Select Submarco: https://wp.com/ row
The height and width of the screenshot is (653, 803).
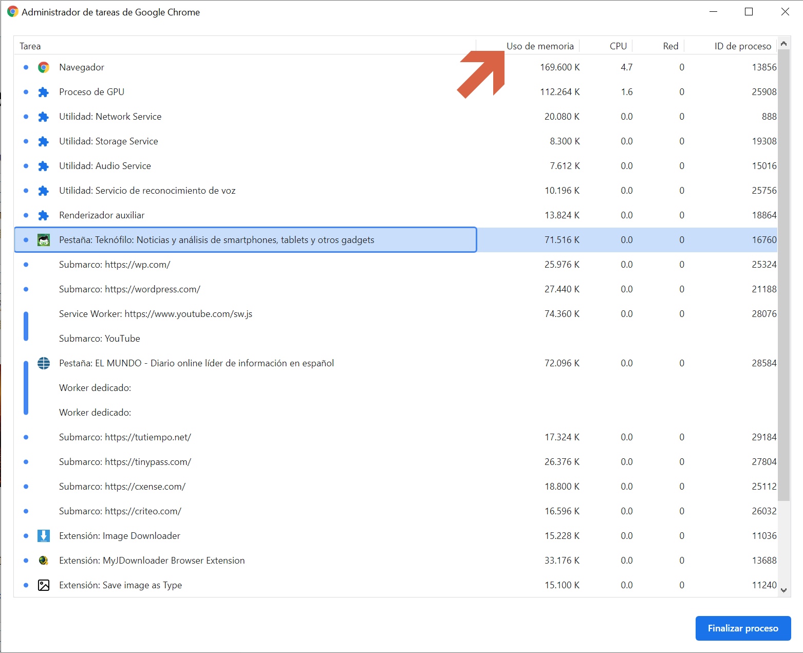[x=396, y=265]
